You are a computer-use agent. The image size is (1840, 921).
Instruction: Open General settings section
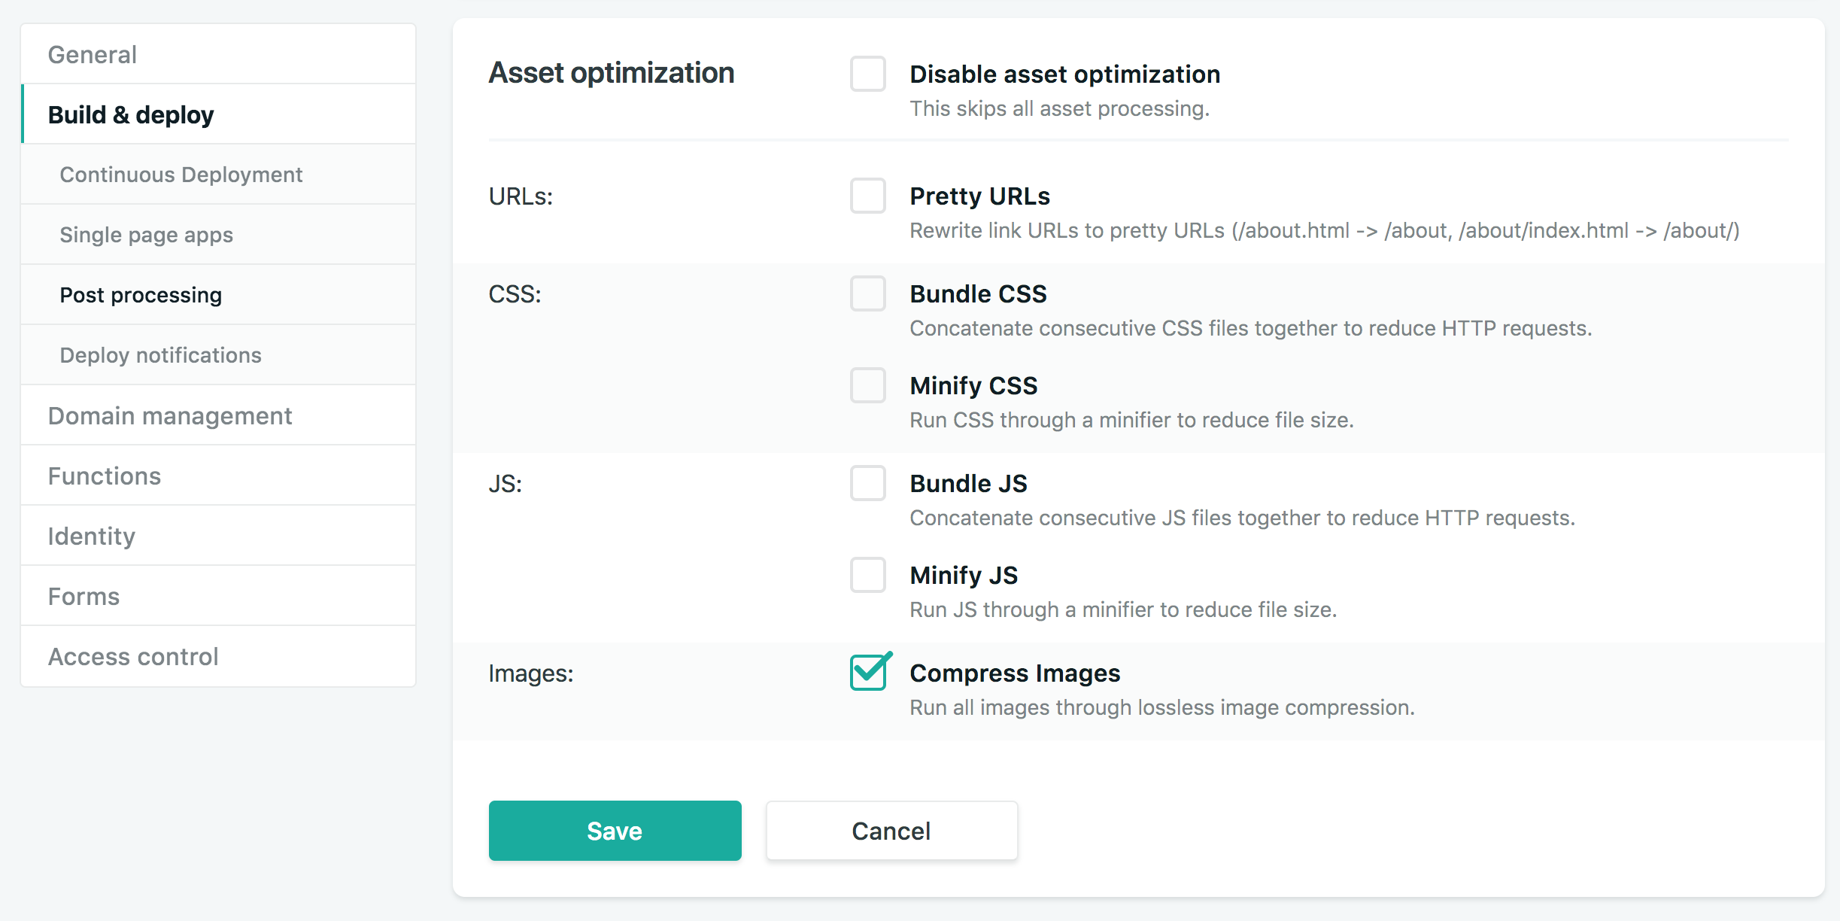[93, 55]
